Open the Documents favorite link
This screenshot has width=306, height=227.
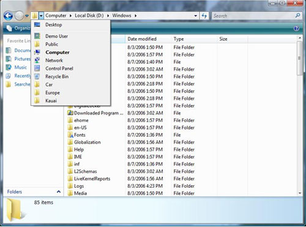pyautogui.click(x=18, y=50)
